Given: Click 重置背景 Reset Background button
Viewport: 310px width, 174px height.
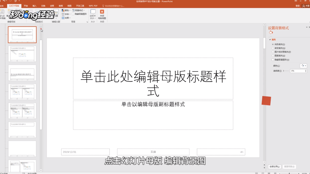Looking at the screenshot, I should click(289, 167).
